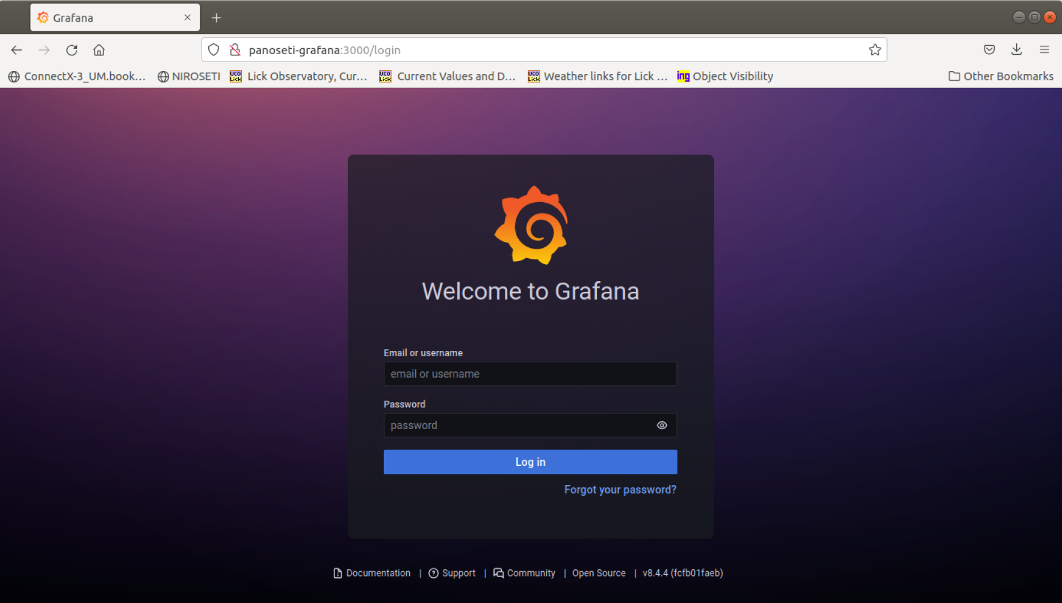Viewport: 1062px width, 603px height.
Task: Show the downloads panel
Action: point(1017,50)
